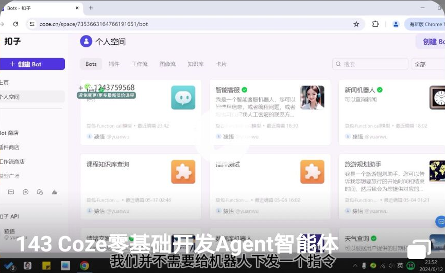Reload the page with the refresh icon
The width and height of the screenshot is (445, 273).
tap(16, 24)
